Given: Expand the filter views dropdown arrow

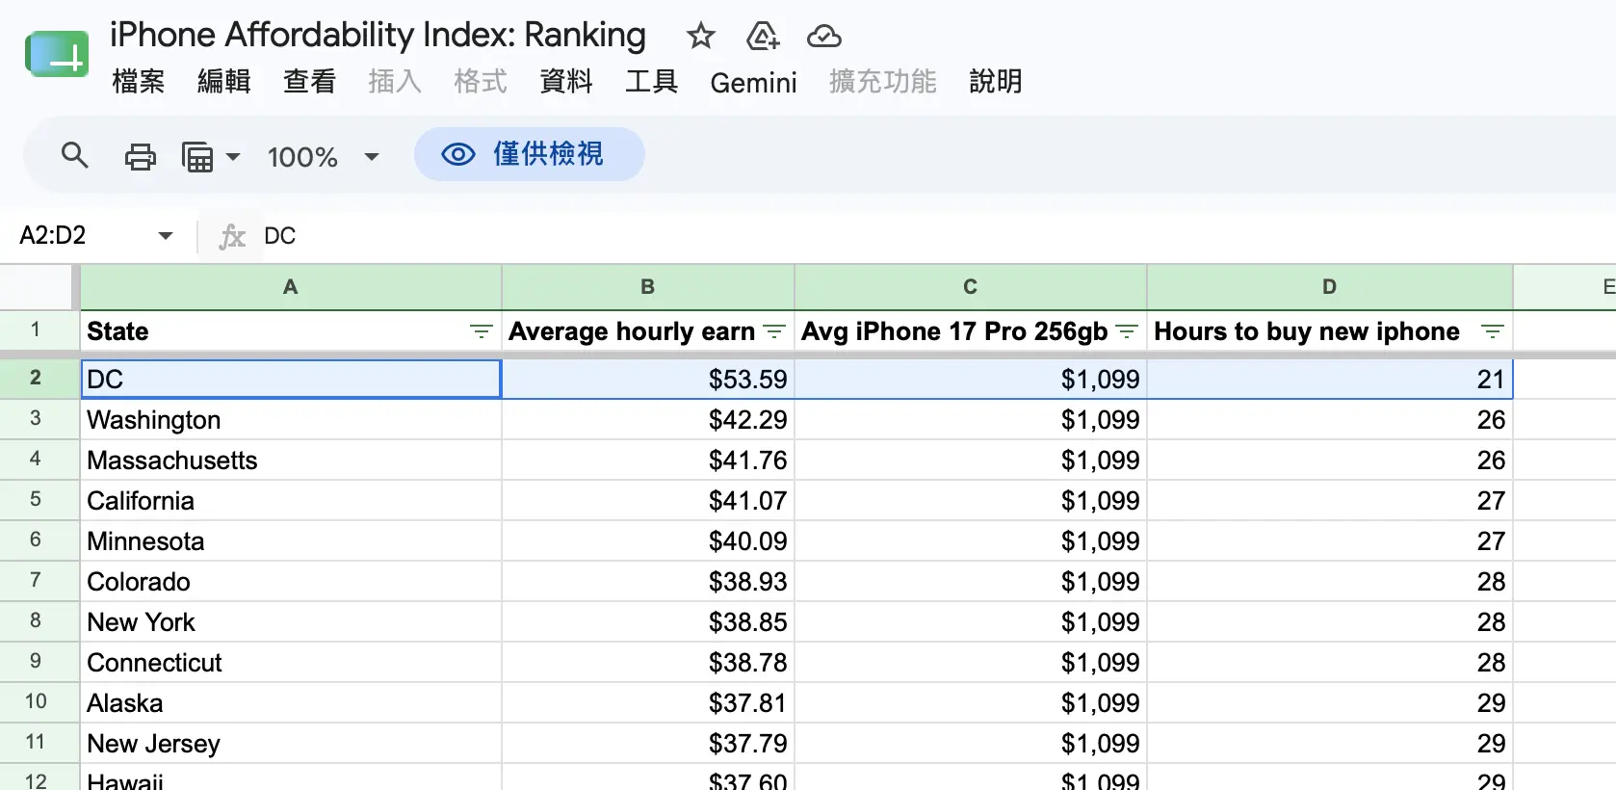Looking at the screenshot, I should [233, 156].
